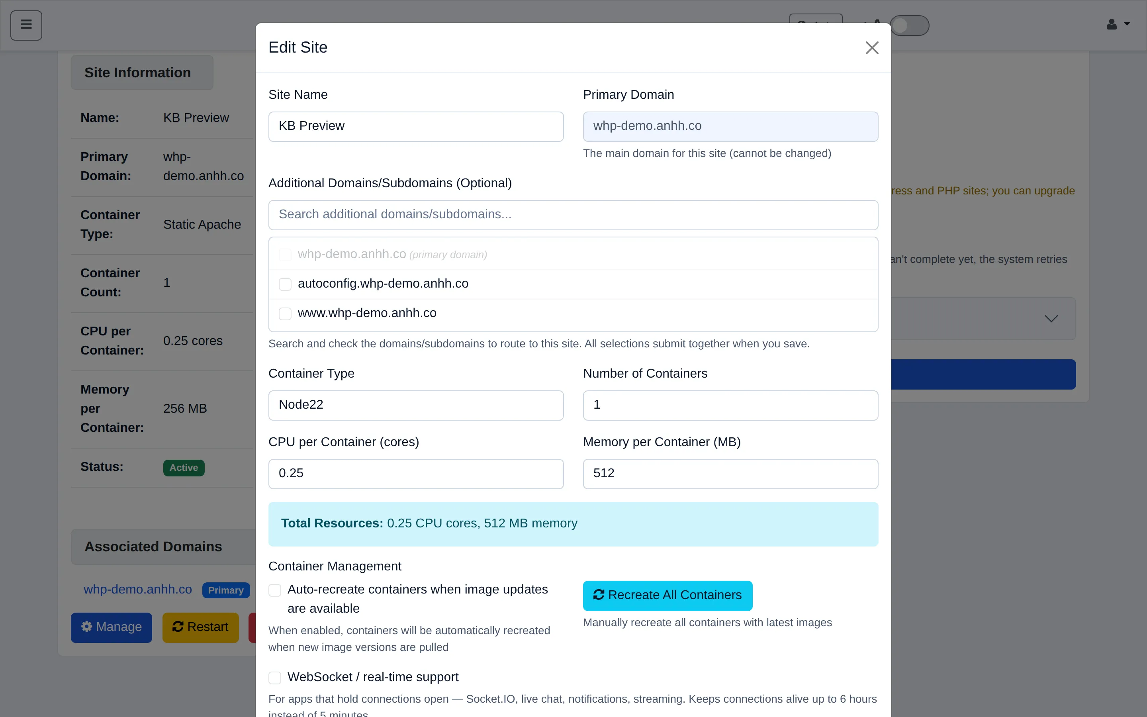Check www.whp-demo.anhh.co domain
Screen dimensions: 1147x717
285,313
